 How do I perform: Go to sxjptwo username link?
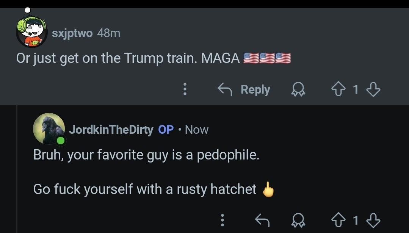[x=72, y=33]
